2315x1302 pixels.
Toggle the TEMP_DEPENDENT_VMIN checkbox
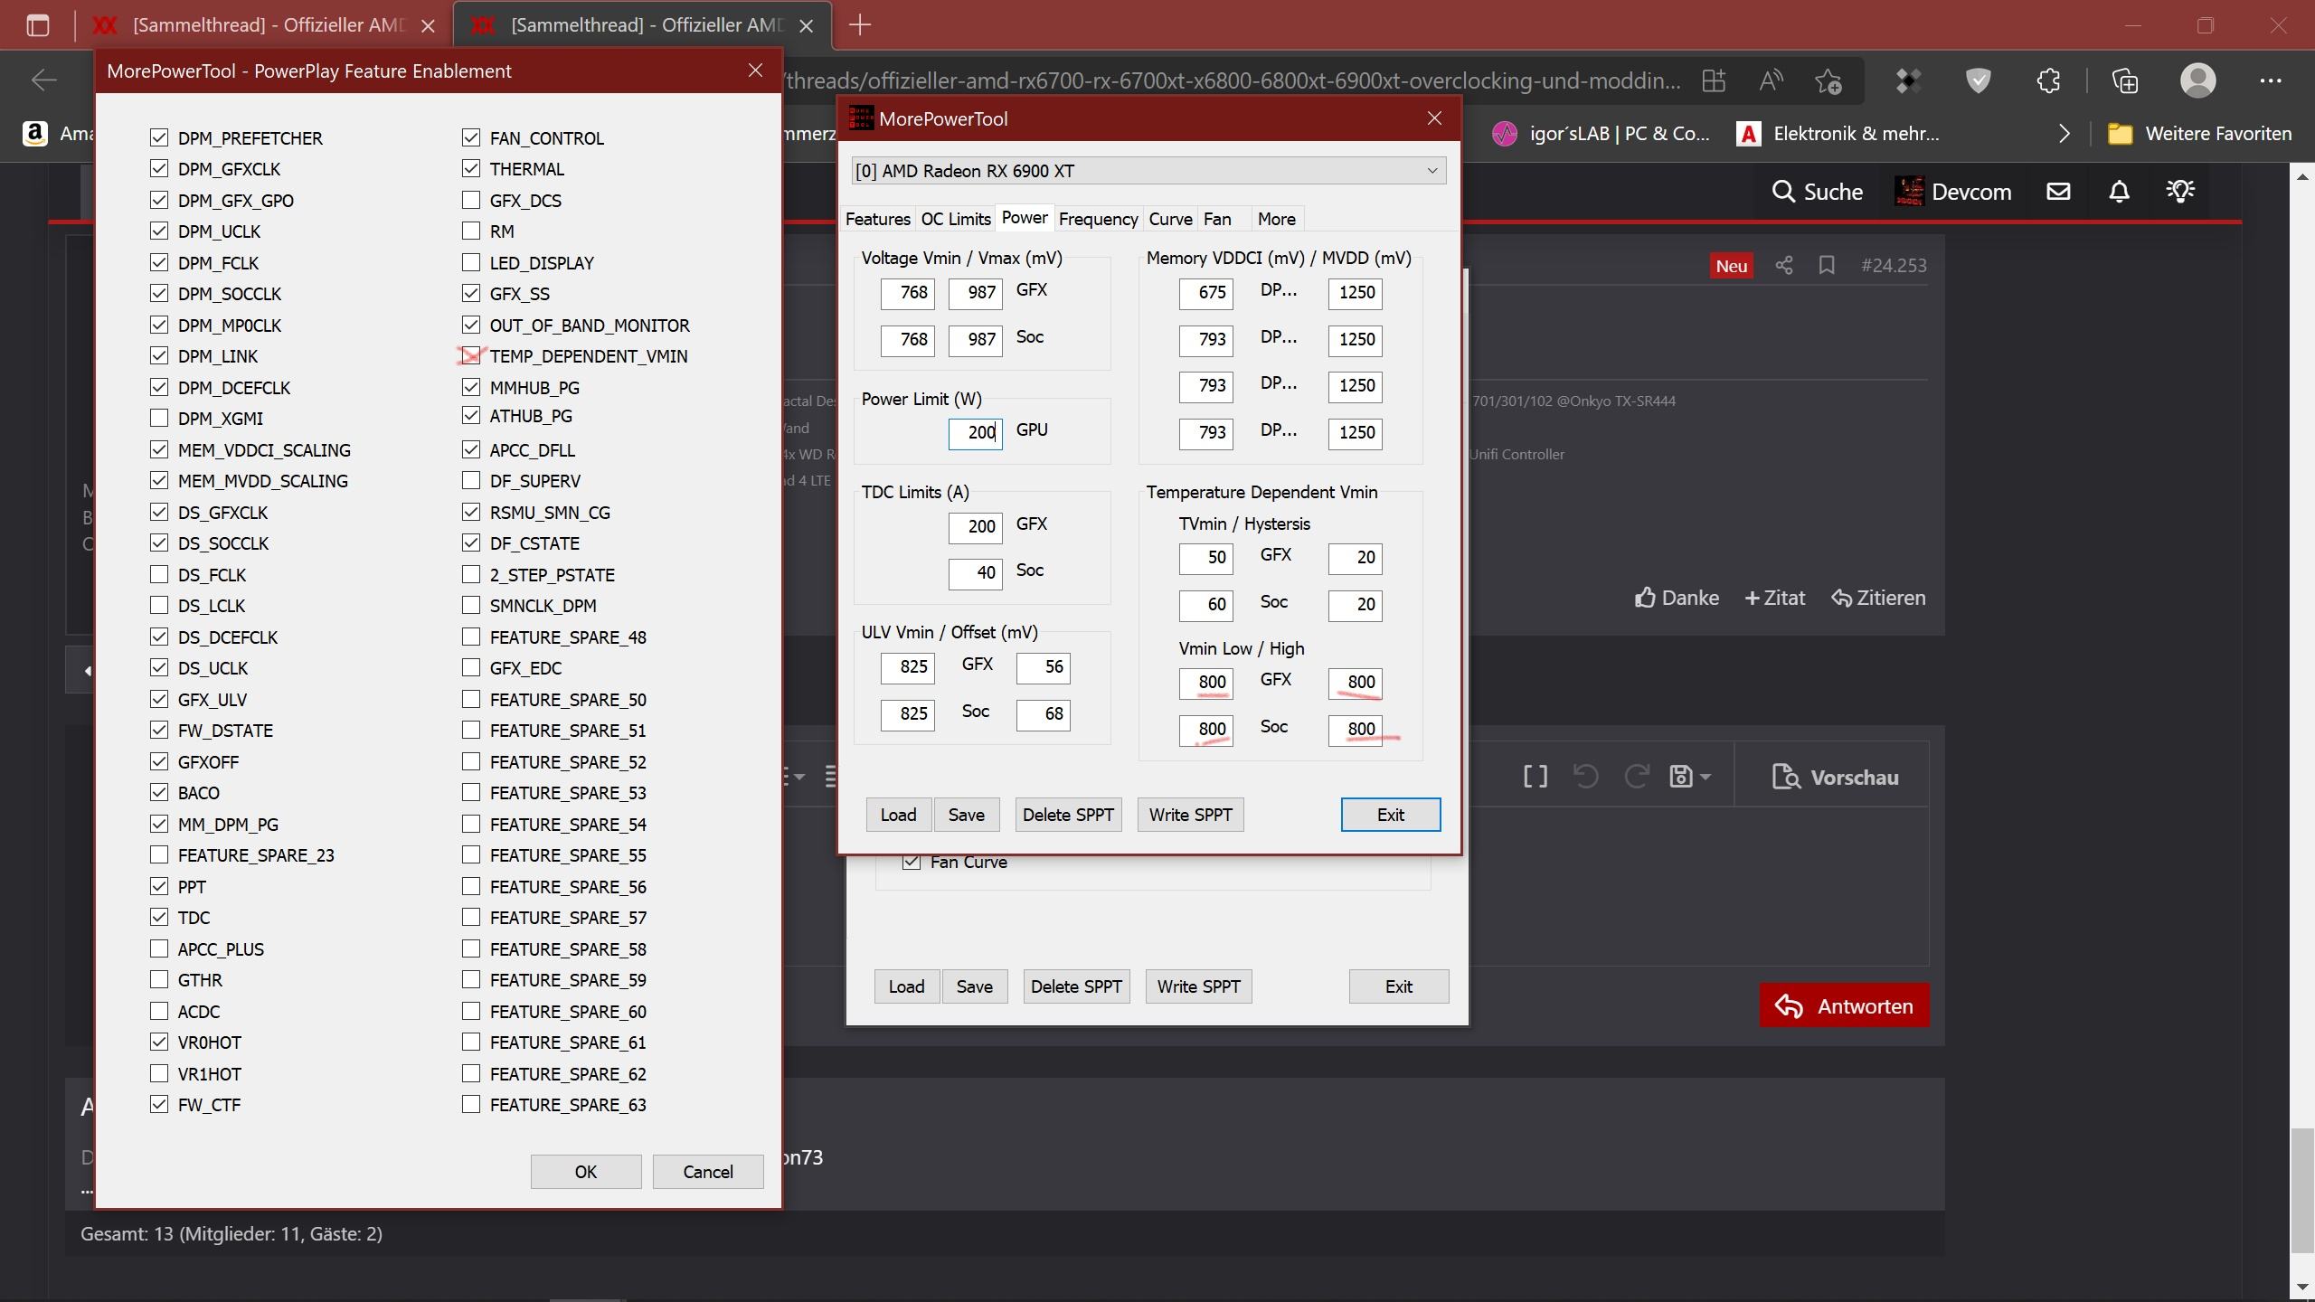[x=470, y=355]
